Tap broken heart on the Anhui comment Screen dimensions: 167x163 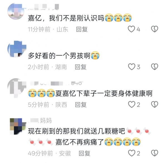click(155, 153)
